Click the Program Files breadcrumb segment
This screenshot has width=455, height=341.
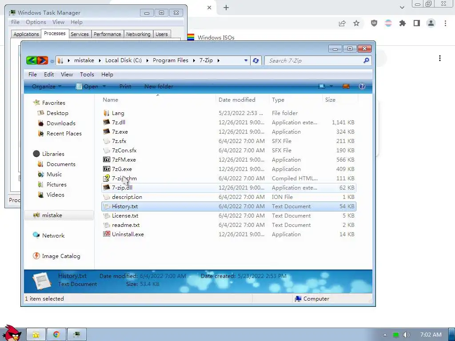pyautogui.click(x=170, y=60)
